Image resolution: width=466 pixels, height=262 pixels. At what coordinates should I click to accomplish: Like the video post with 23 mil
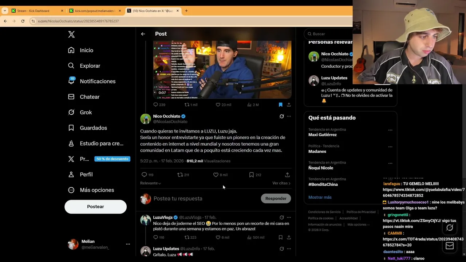click(x=223, y=105)
